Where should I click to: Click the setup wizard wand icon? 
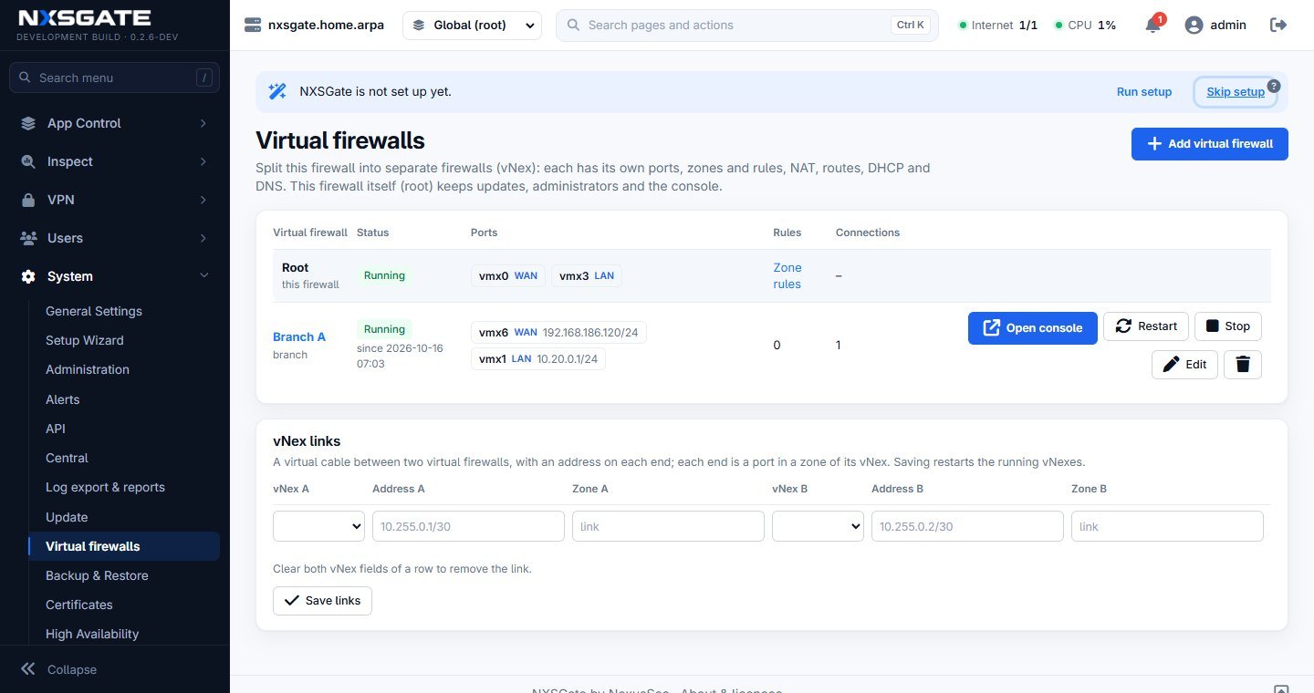coord(277,91)
